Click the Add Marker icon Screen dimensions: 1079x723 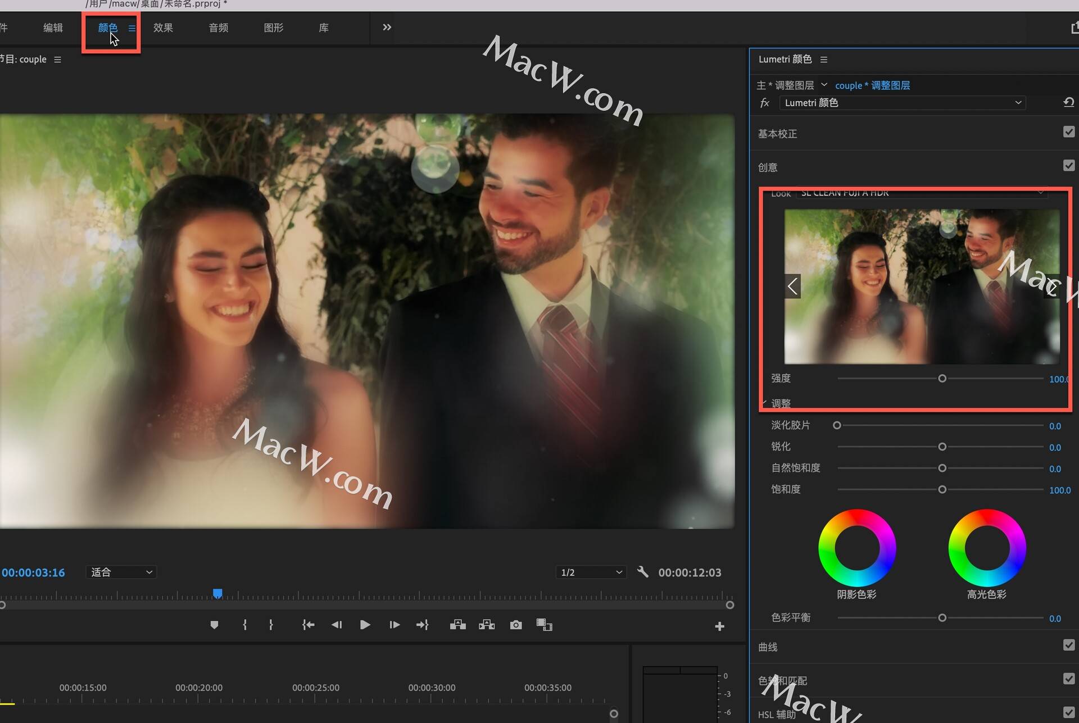(x=214, y=625)
